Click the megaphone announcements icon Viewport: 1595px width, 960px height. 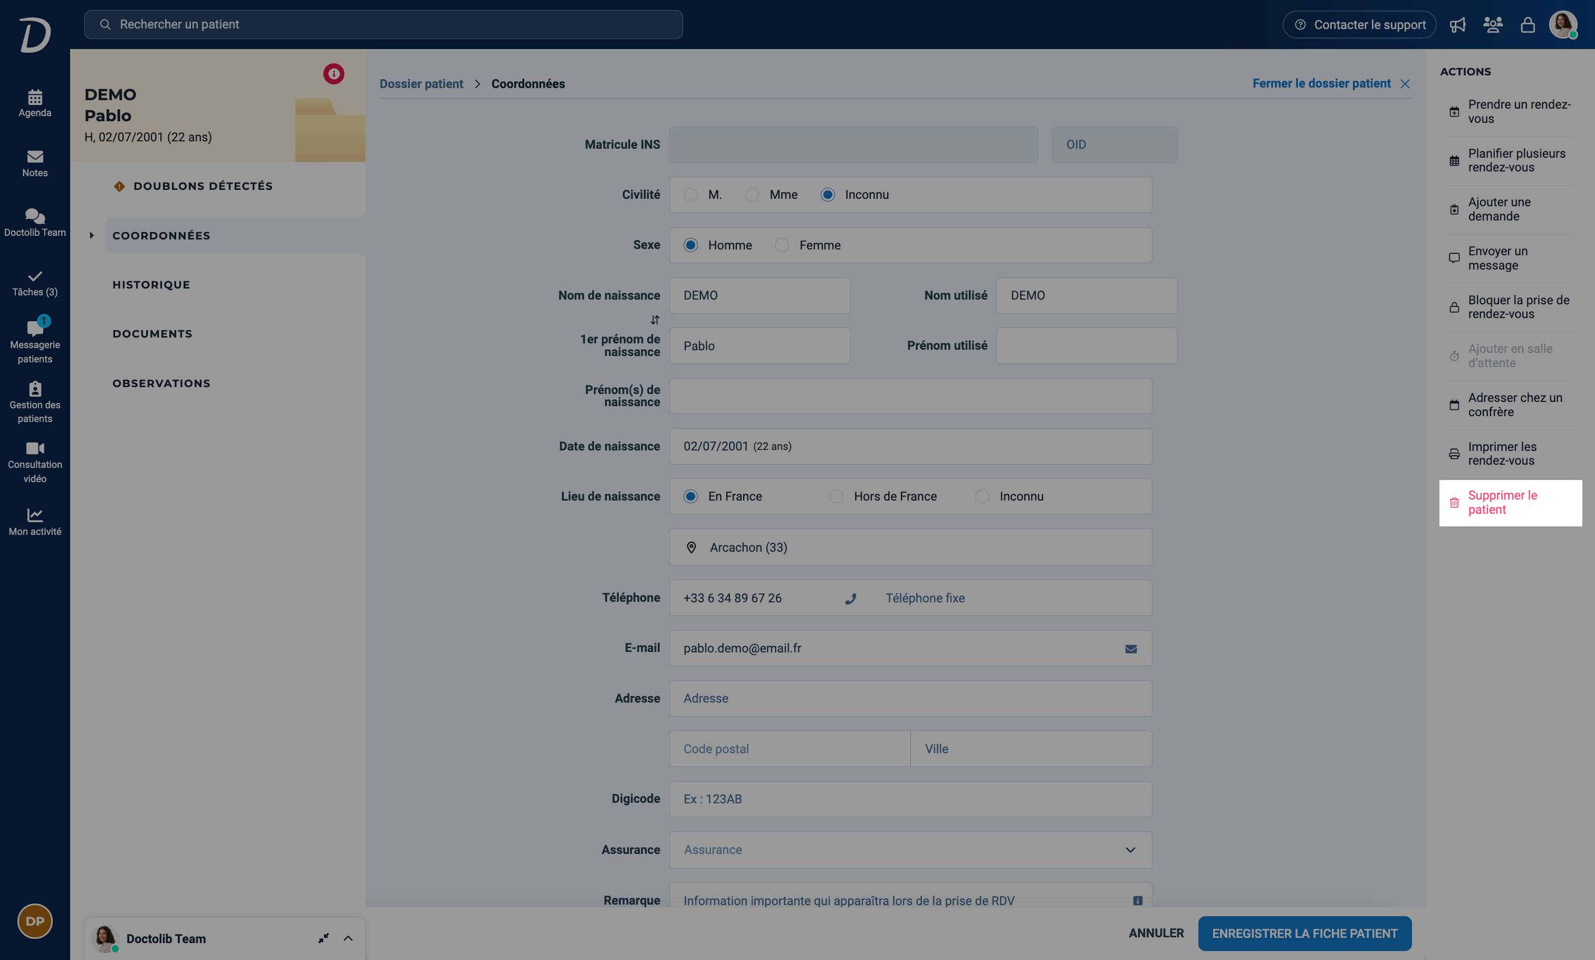click(1457, 25)
